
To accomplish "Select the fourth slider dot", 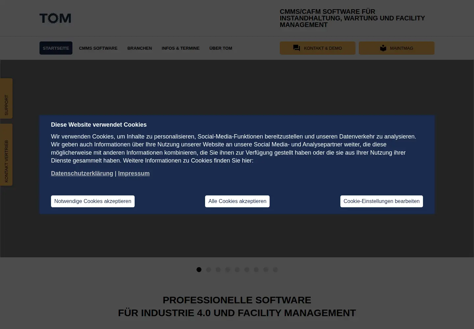I will pos(227,270).
